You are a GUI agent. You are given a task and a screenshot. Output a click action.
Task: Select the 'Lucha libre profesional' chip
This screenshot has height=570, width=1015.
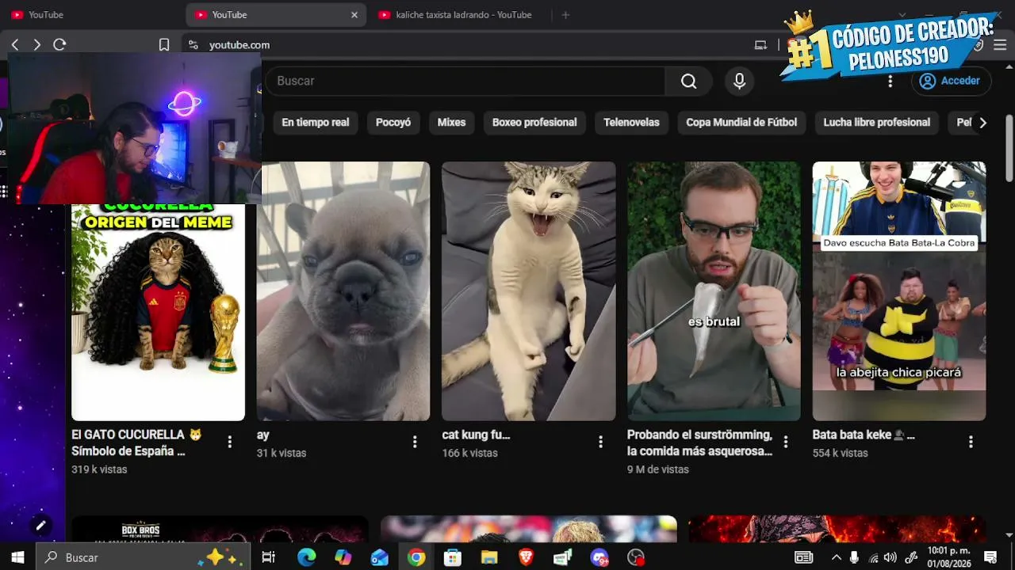coord(876,123)
